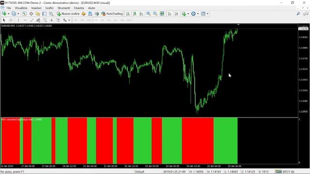Image resolution: width=310 pixels, height=174 pixels.
Task: Open the Finestra menu
Action: click(79, 8)
